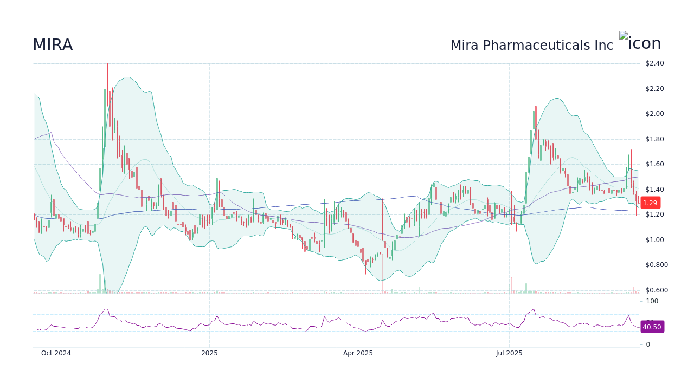The height and width of the screenshot is (390, 694).
Task: Click the $0.600 price axis label
Action: [x=656, y=290]
